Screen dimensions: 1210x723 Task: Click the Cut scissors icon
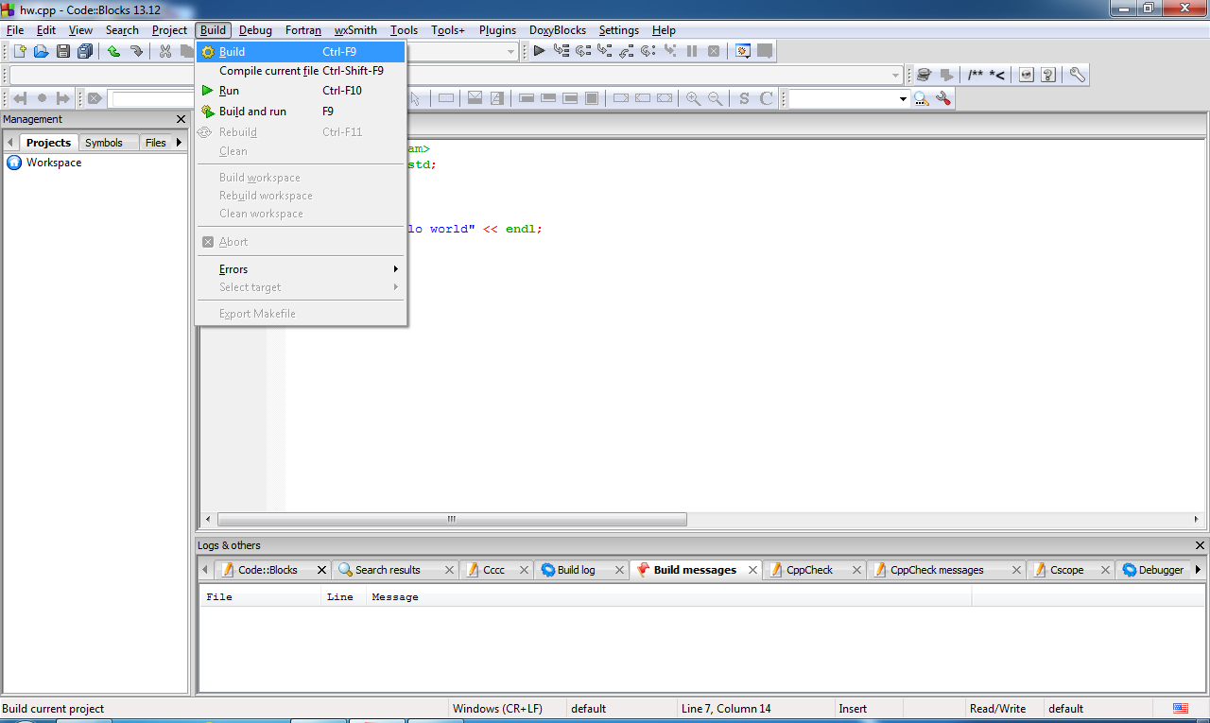(165, 51)
